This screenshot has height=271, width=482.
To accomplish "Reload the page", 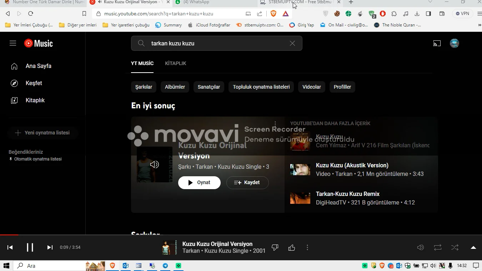I will point(31,14).
